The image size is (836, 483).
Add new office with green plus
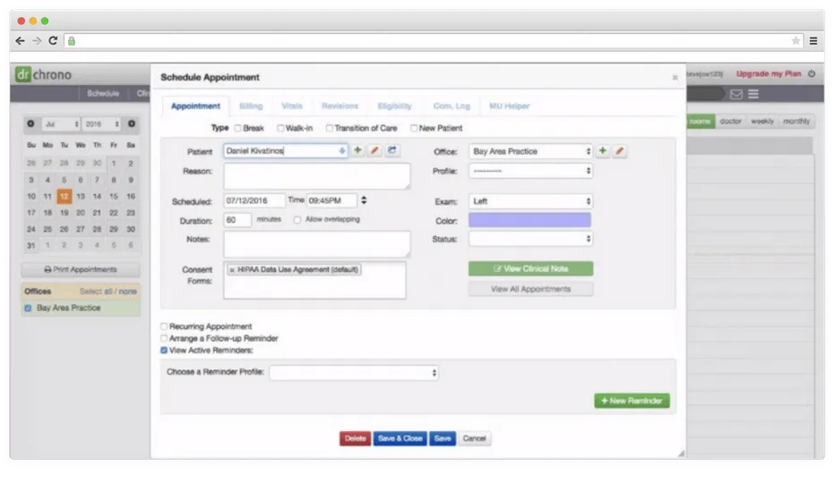pyautogui.click(x=602, y=151)
